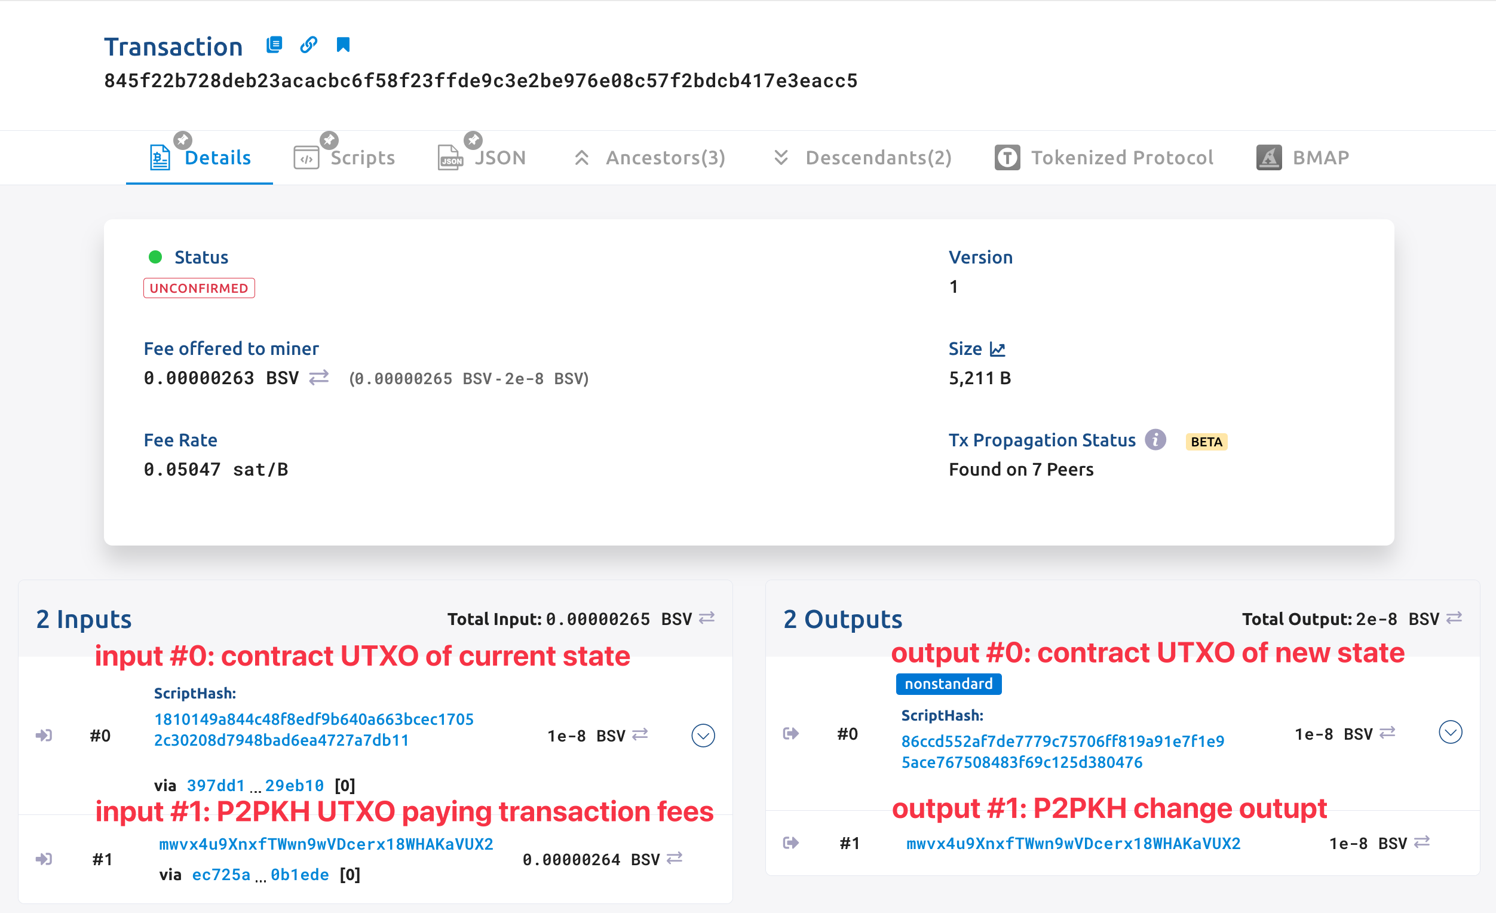Open the Ancestors(3) tab
Viewport: 1496px width, 913px height.
point(650,158)
